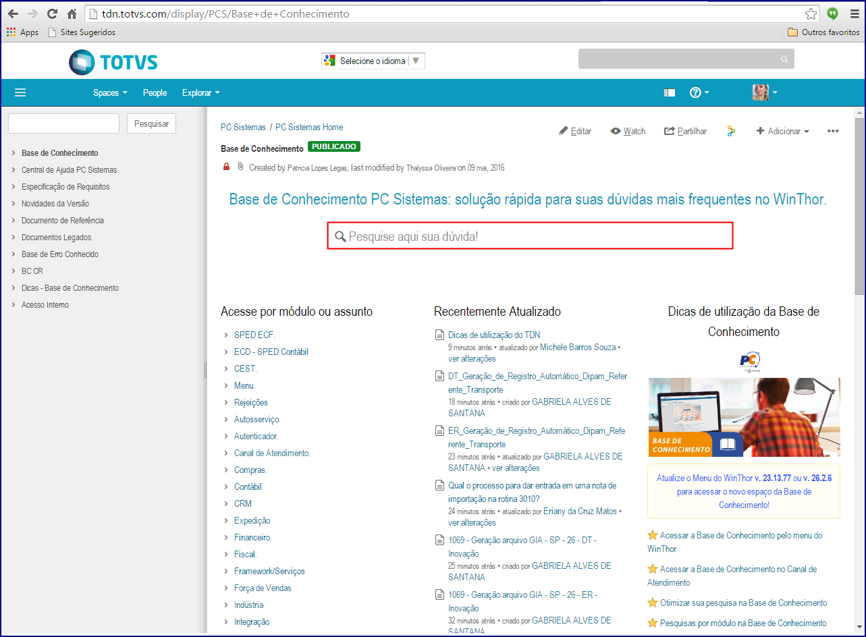866x637 pixels.
Task: Click star beside 'Otimizar sua pesquisa'
Action: pyautogui.click(x=653, y=603)
